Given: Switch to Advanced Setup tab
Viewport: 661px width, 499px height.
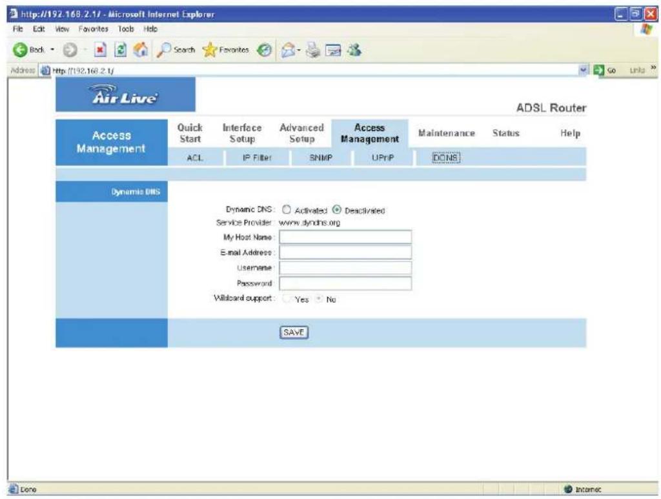Looking at the screenshot, I should [x=302, y=133].
